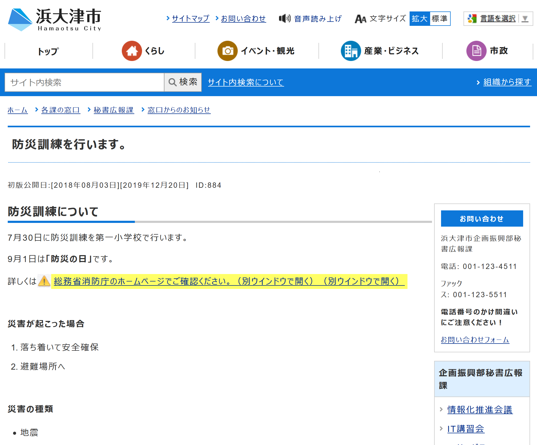Click the phone number 001-123-4511
Image resolution: width=537 pixels, height=445 pixels.
(x=490, y=266)
